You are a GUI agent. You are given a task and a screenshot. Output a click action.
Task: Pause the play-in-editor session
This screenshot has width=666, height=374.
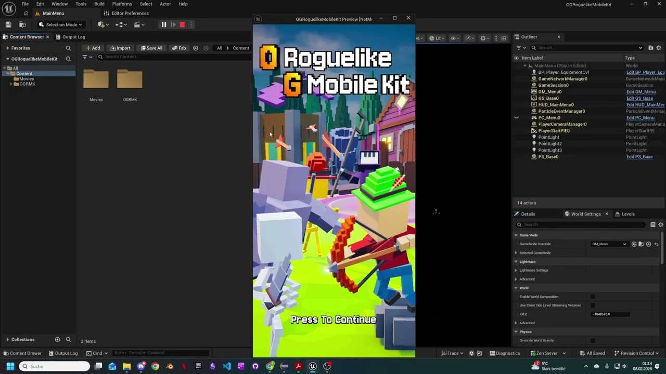click(163, 24)
